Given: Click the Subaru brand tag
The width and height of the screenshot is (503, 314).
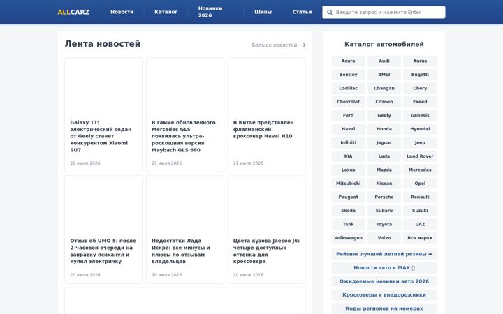Looking at the screenshot, I should 384,211.
